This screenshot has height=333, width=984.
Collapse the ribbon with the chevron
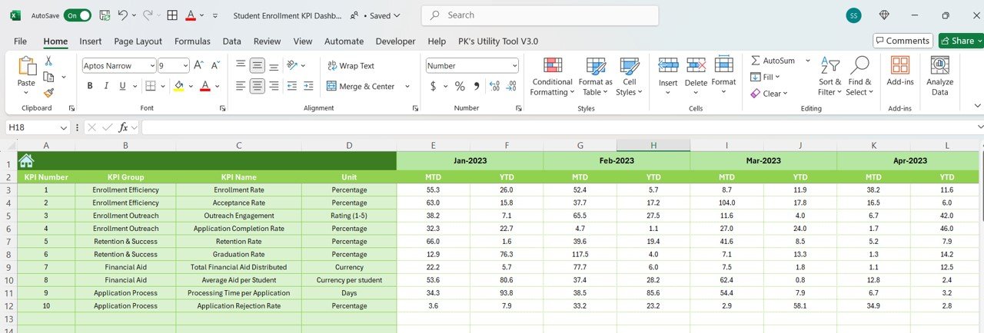977,104
